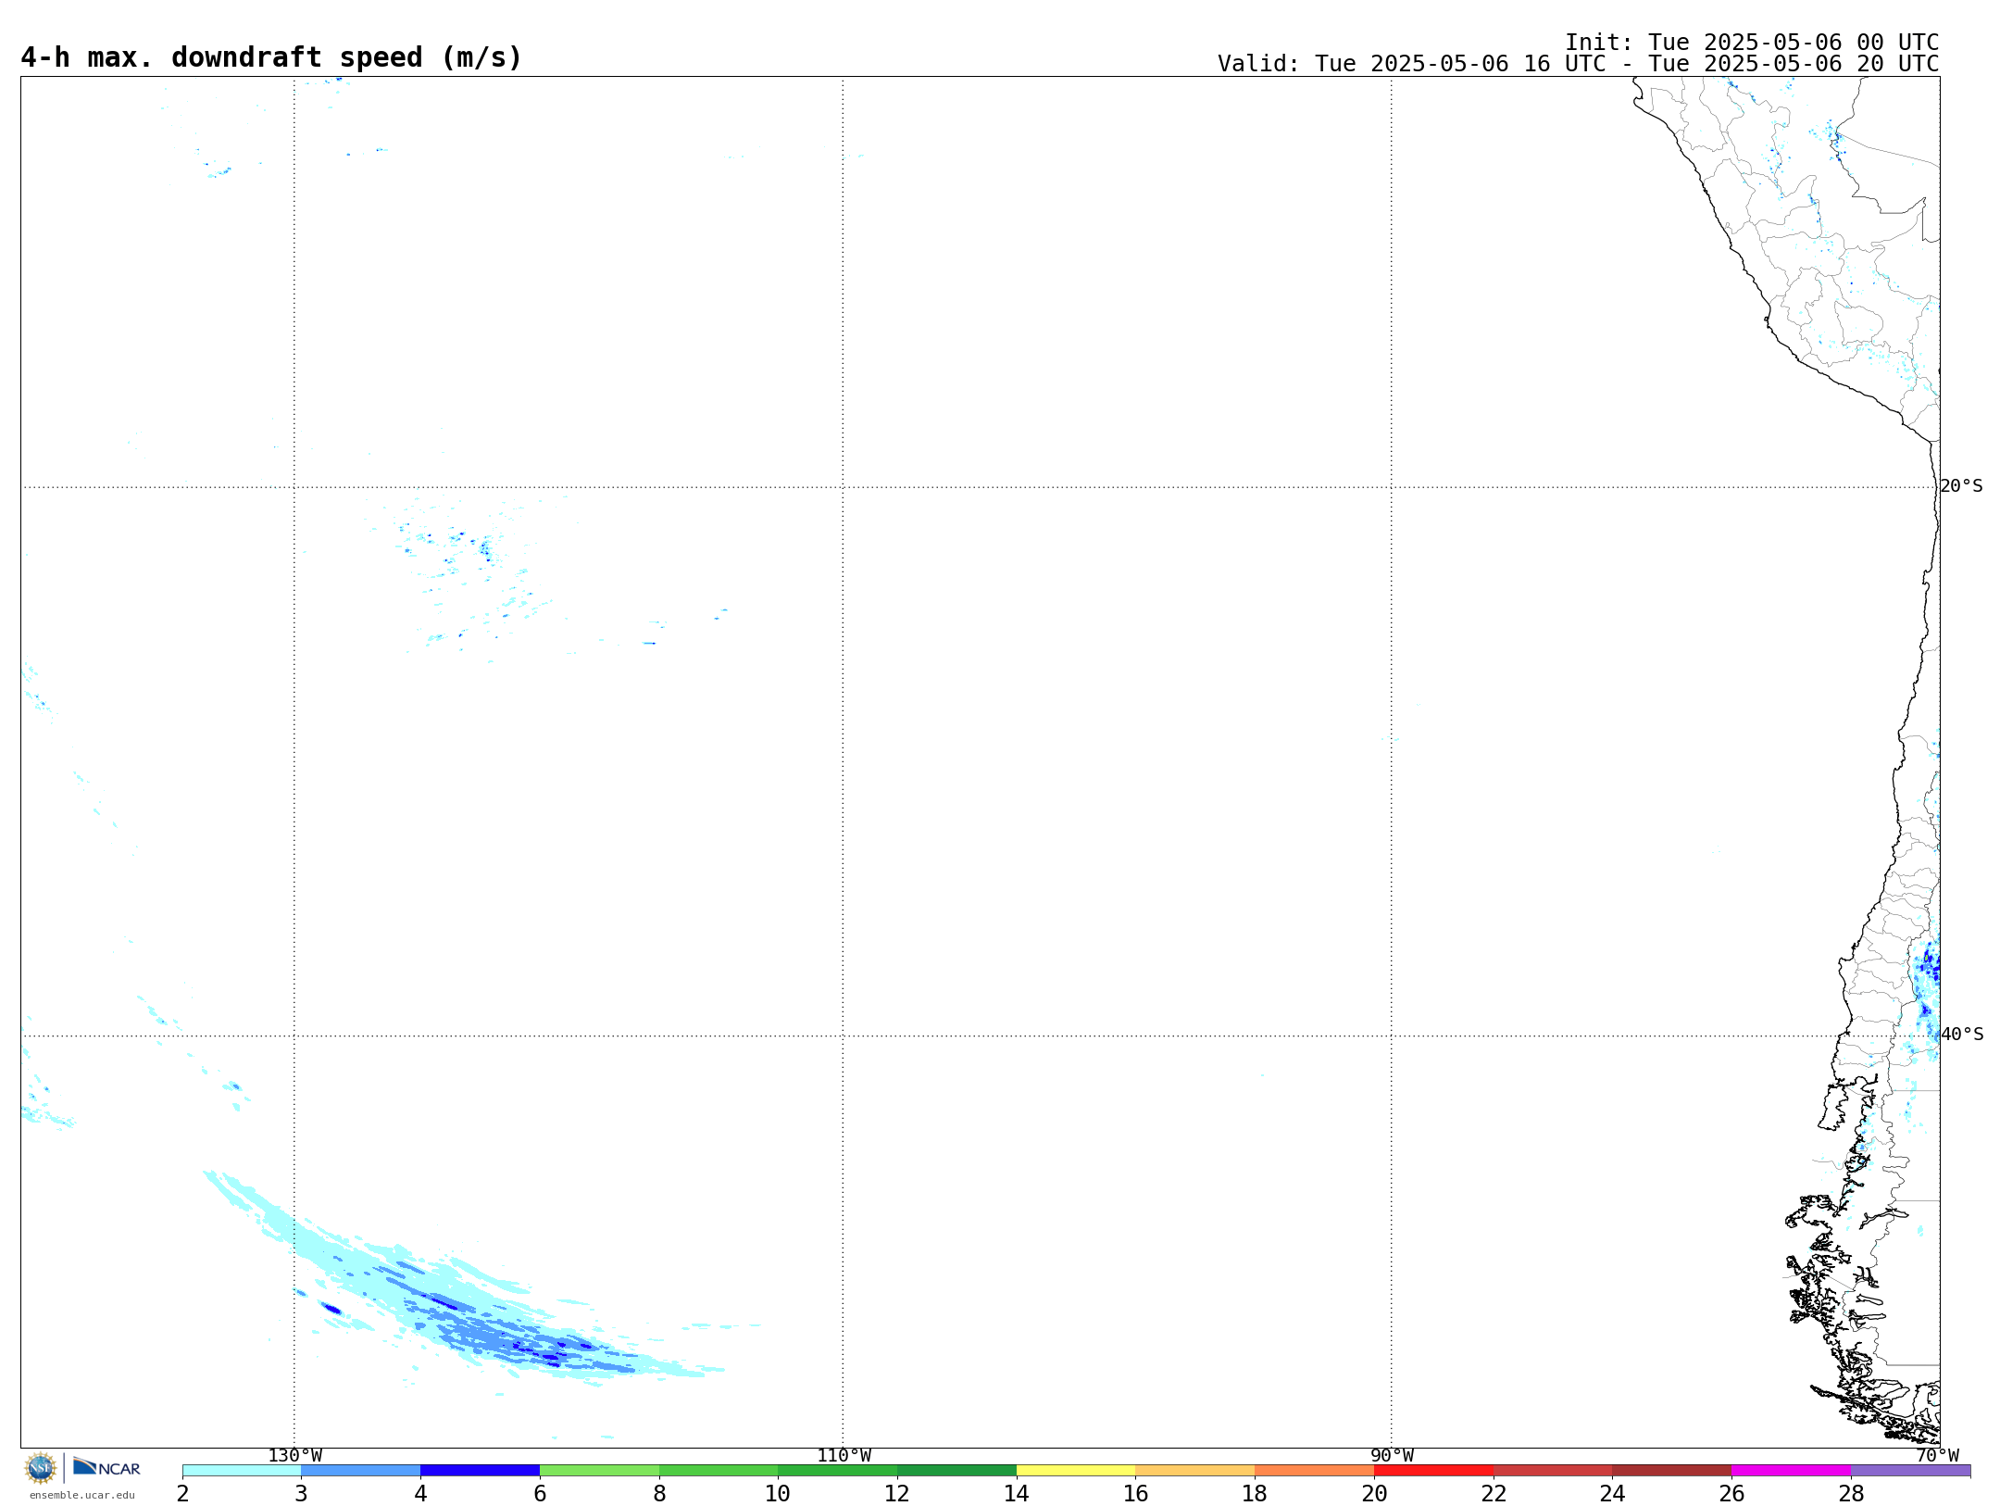
Task: Click the colorbar tick label '20'
Action: 1374,1494
